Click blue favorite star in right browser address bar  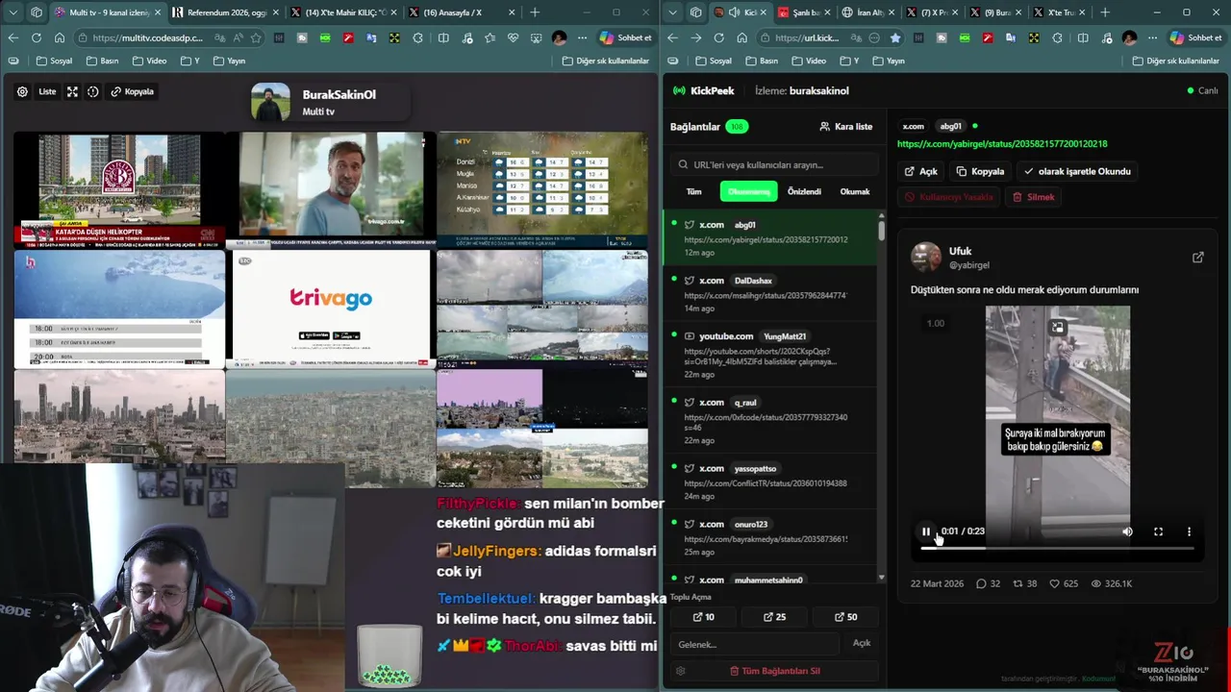896,37
